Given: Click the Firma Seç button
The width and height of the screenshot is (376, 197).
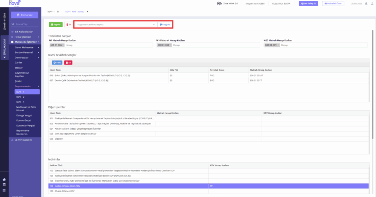Looking at the screenshot, I should (25, 15).
